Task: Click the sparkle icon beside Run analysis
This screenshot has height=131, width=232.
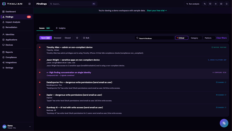Action: click(x=205, y=4)
